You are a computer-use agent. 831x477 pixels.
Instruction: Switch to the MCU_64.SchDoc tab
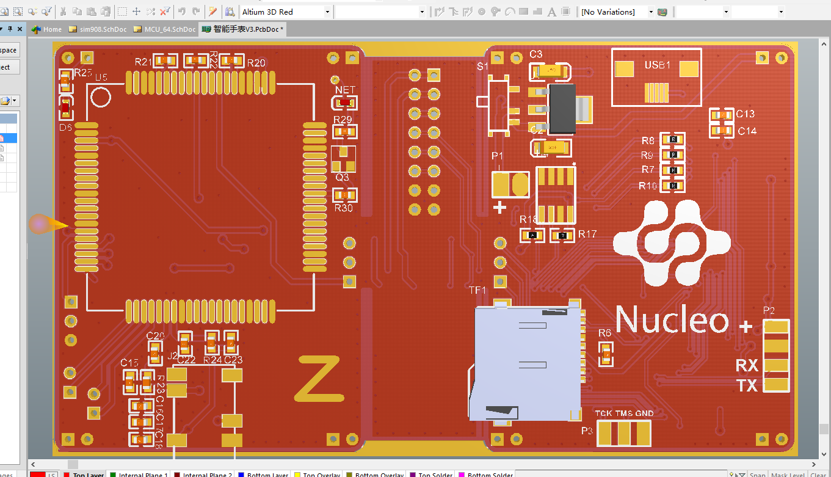point(165,29)
